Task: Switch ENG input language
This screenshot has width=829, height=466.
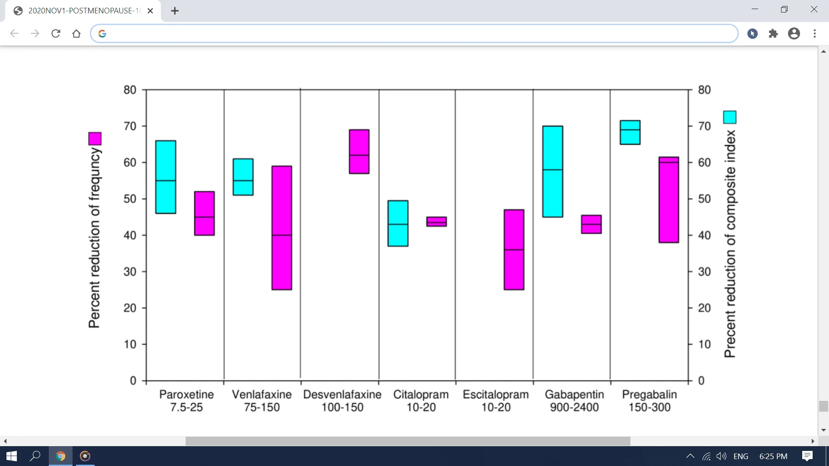Action: [x=741, y=456]
